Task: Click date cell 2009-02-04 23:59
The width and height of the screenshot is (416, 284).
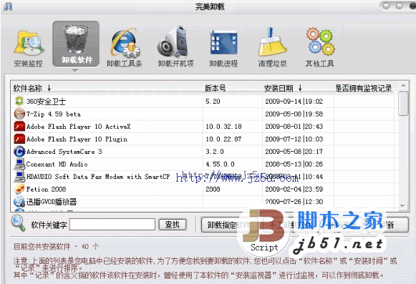Action: 294,189
